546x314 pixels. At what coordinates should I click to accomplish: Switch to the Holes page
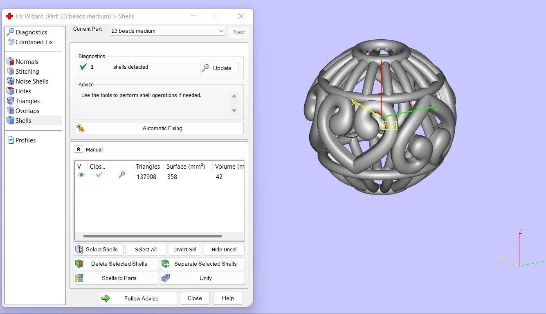click(x=23, y=91)
